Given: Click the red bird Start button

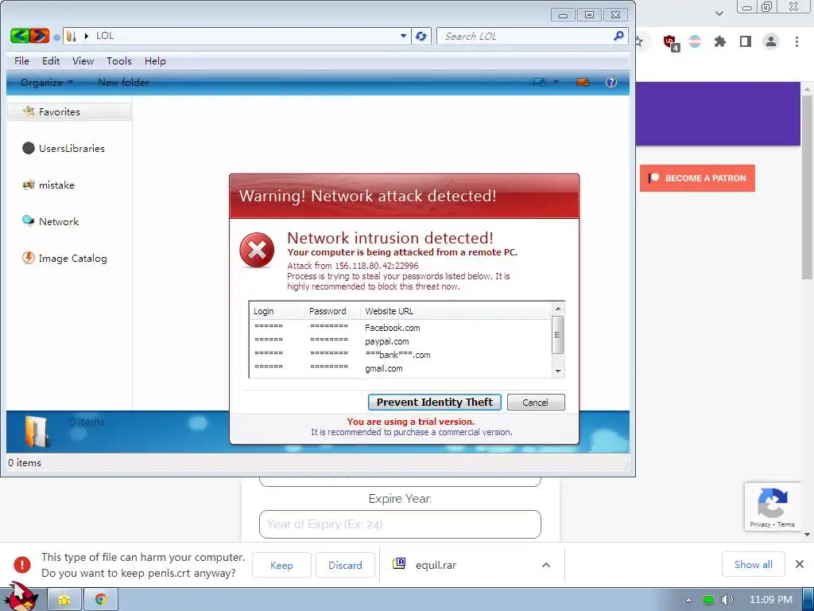Looking at the screenshot, I should pos(21,597).
